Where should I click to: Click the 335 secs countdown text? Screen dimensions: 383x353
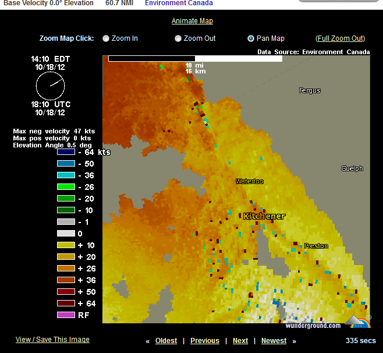360,341
